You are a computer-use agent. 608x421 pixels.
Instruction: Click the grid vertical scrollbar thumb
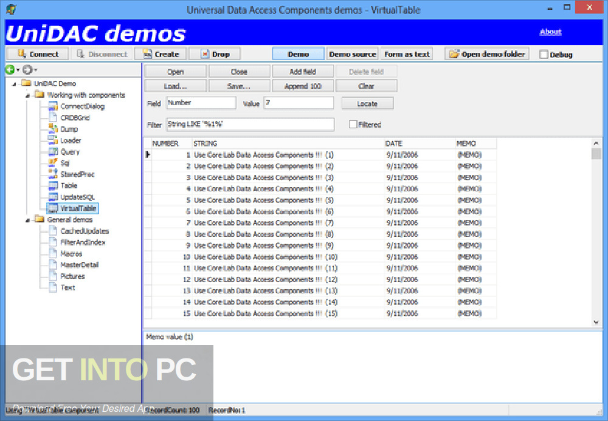point(596,154)
